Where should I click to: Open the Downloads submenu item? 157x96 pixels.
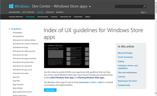click(x=78, y=17)
